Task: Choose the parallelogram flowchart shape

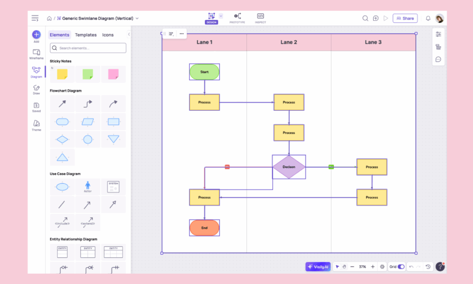Action: coord(88,122)
